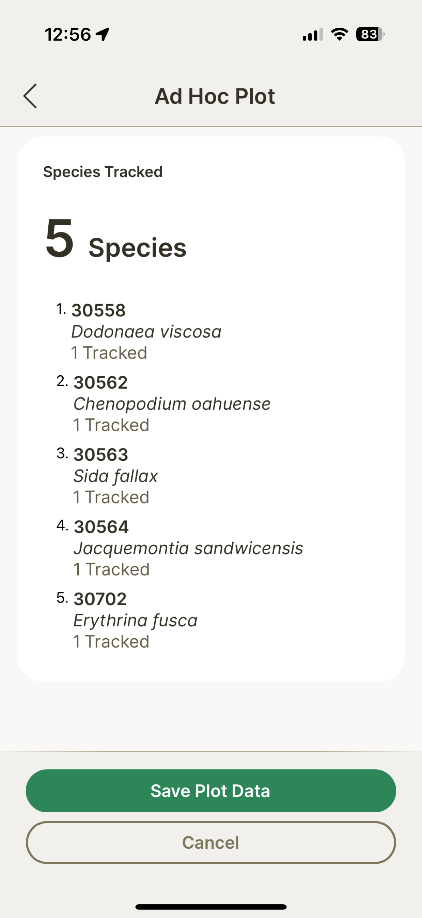Viewport: 422px width, 918px height.
Task: Tap the back arrow icon
Action: (x=30, y=96)
